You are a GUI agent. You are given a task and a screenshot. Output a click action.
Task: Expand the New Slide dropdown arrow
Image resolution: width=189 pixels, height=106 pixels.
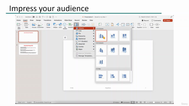tap(21, 25)
